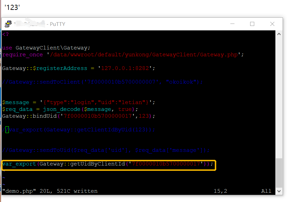Click the '"demo.php" 20L, 521C written' status
The width and height of the screenshot is (287, 202).
tap(50, 191)
